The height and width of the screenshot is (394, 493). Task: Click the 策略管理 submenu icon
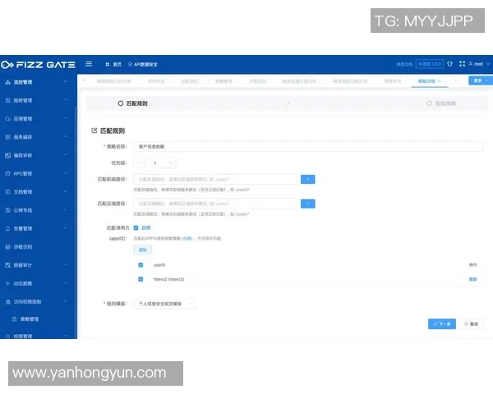(x=14, y=319)
